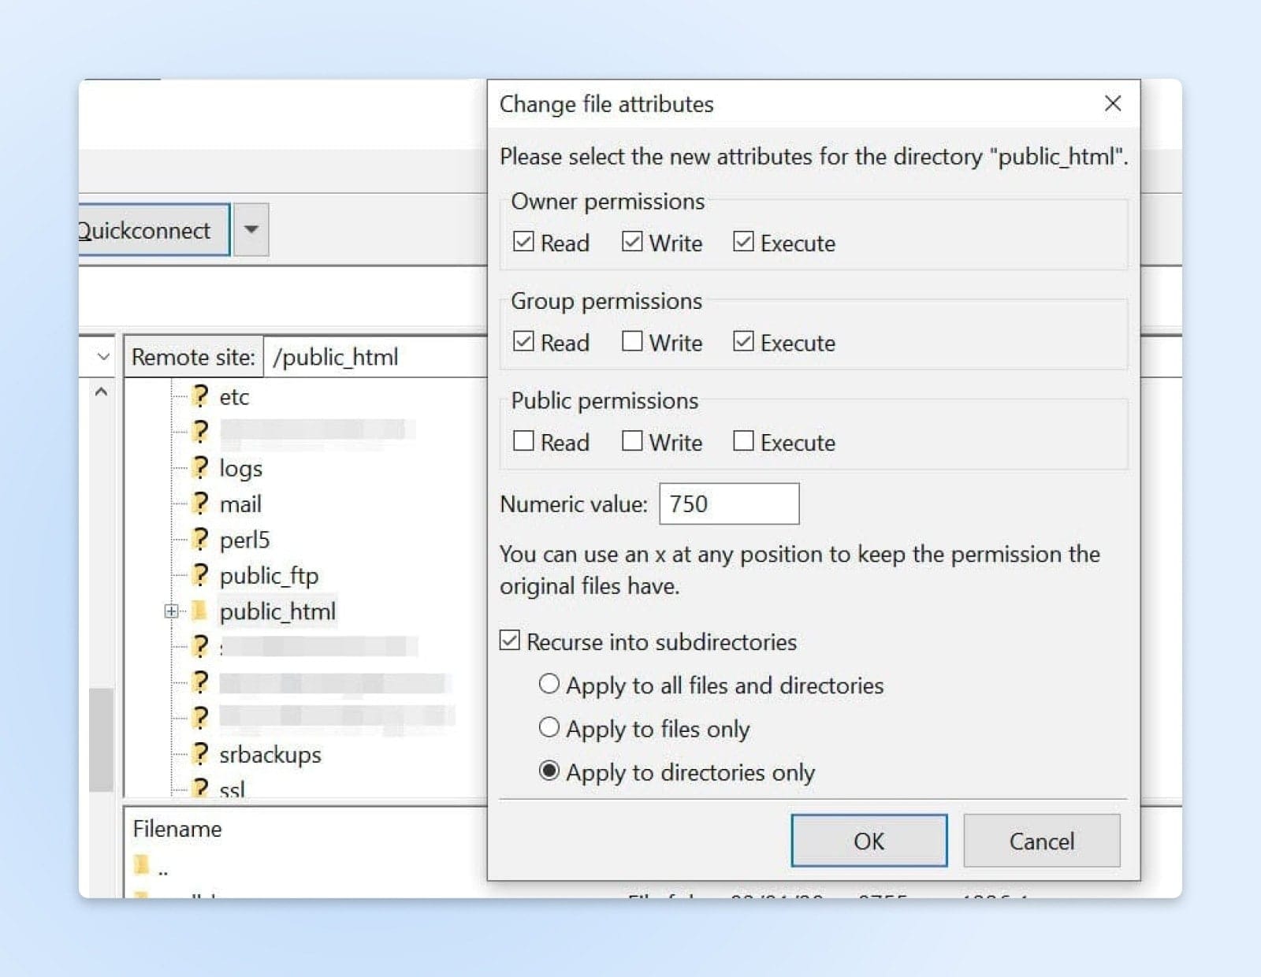Click the Filename column header
This screenshot has height=977, width=1261.
tap(177, 829)
